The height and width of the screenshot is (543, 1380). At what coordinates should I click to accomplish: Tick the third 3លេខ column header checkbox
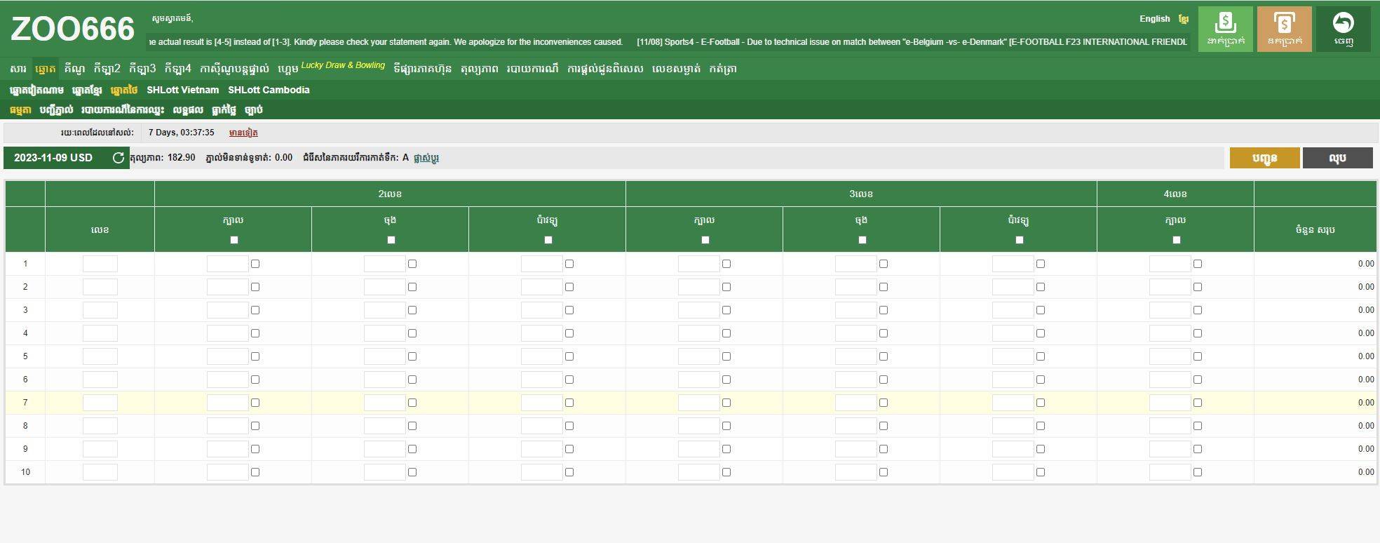[x=1020, y=240]
